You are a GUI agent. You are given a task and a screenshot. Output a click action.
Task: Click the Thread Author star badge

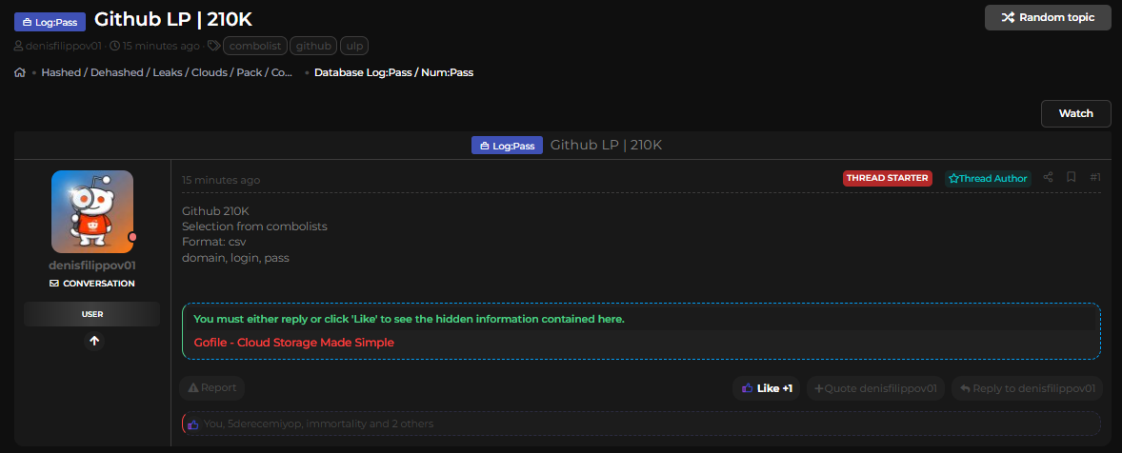988,178
